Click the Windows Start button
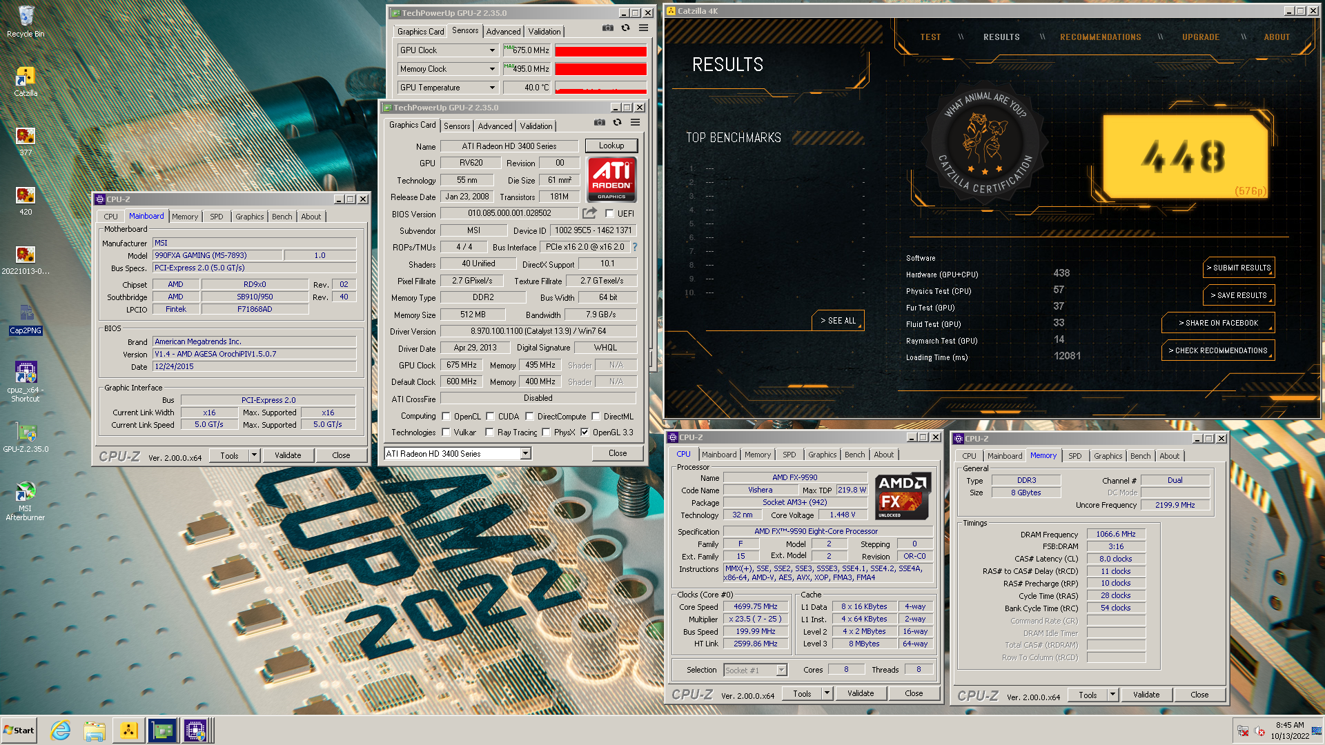The image size is (1325, 745). [19, 731]
